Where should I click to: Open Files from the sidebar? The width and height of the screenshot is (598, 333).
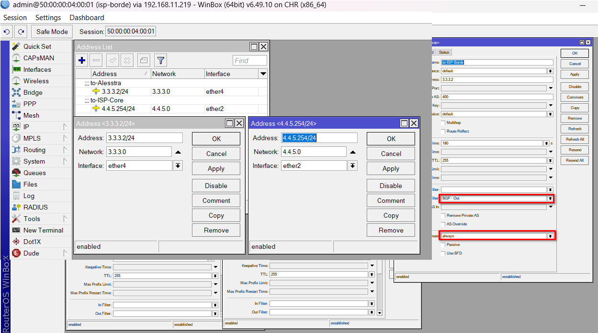click(30, 184)
